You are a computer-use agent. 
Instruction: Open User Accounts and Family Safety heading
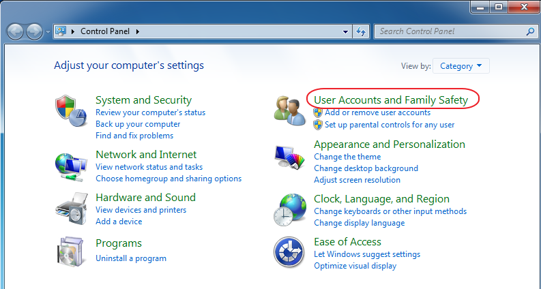click(391, 100)
